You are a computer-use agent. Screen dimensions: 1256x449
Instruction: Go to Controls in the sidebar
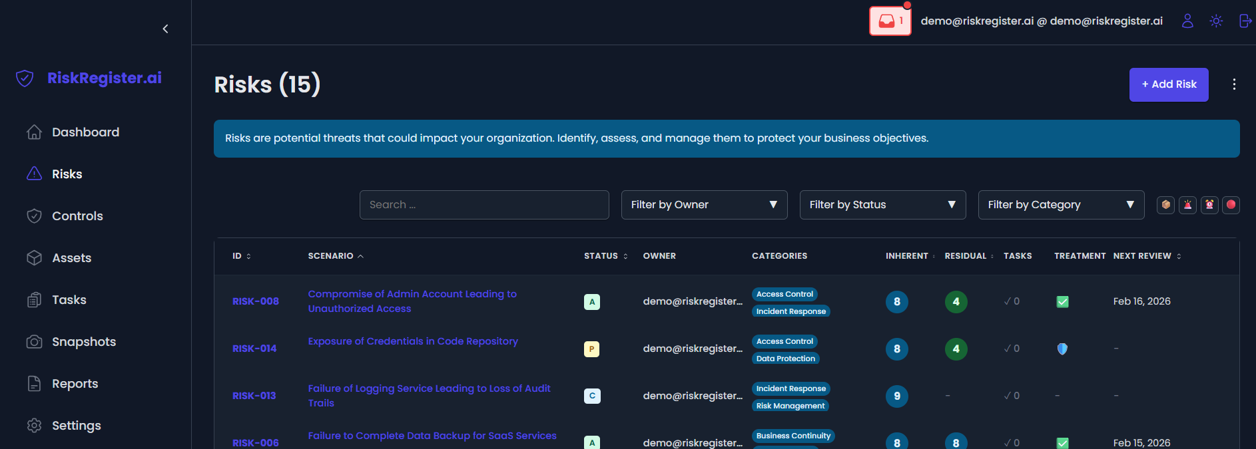pos(77,216)
